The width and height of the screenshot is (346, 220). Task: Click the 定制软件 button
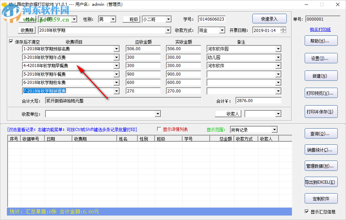[321, 199]
